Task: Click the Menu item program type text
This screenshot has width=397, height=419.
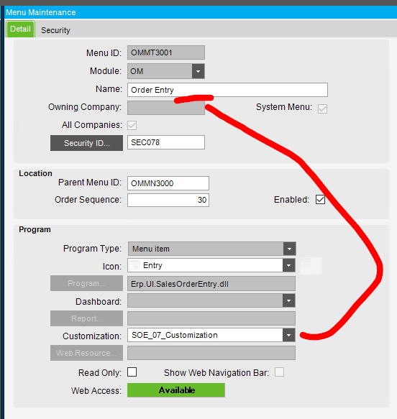Action: tap(151, 249)
